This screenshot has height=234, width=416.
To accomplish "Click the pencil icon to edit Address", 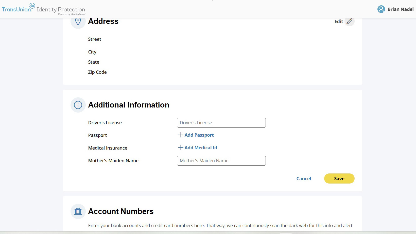I will (349, 21).
